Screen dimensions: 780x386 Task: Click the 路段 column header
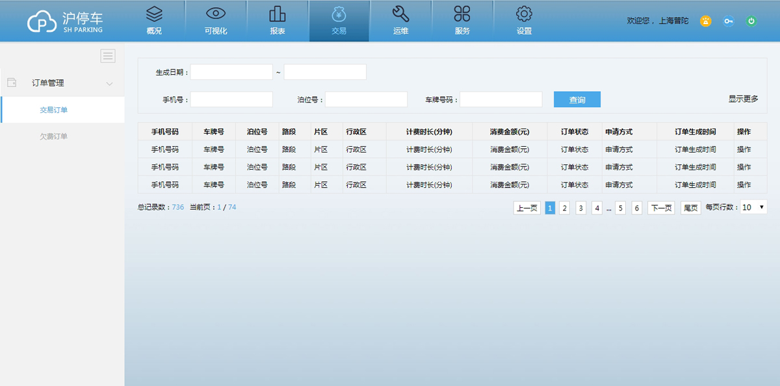pyautogui.click(x=289, y=131)
